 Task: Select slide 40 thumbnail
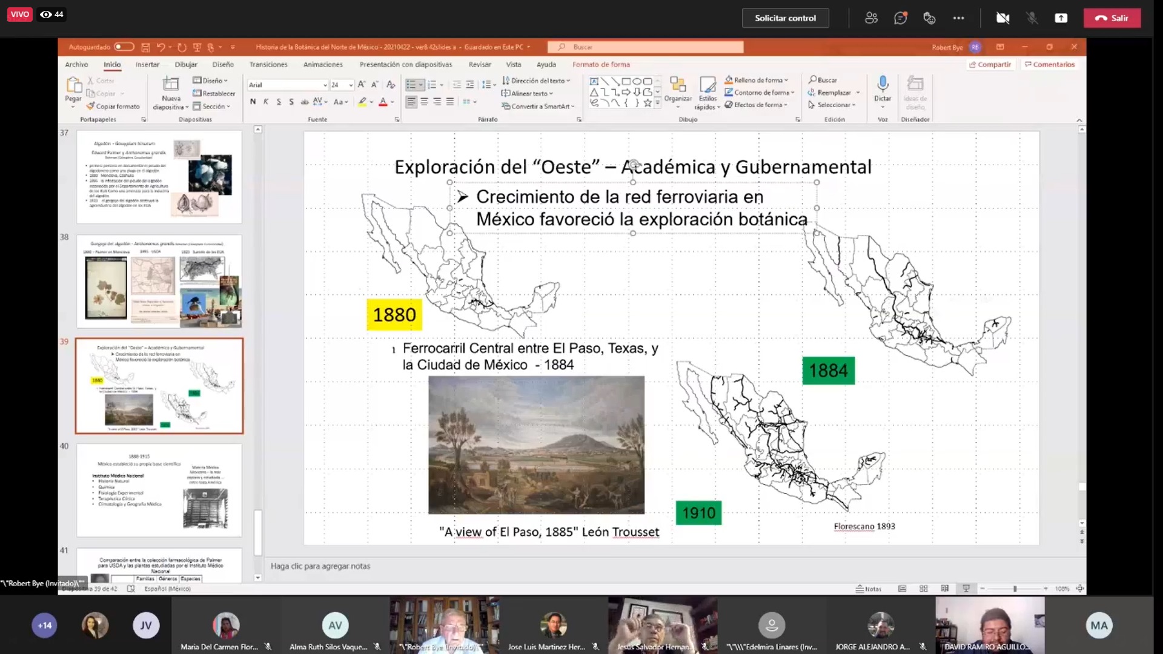[159, 490]
